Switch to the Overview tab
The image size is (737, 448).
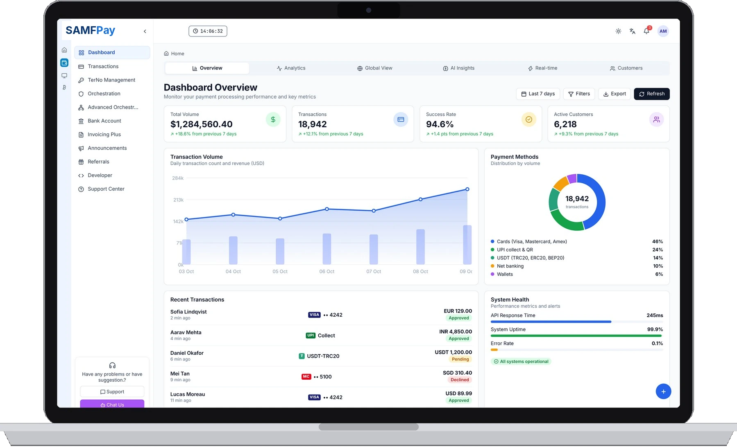(x=207, y=68)
